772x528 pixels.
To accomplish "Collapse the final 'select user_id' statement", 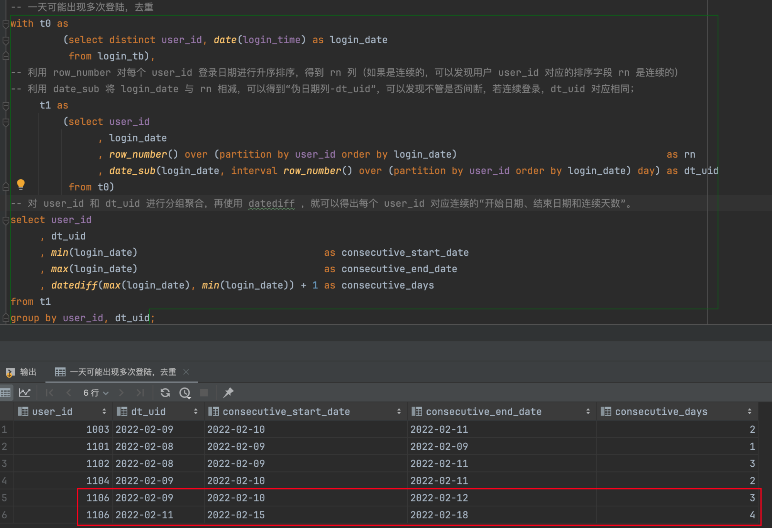I will point(6,220).
